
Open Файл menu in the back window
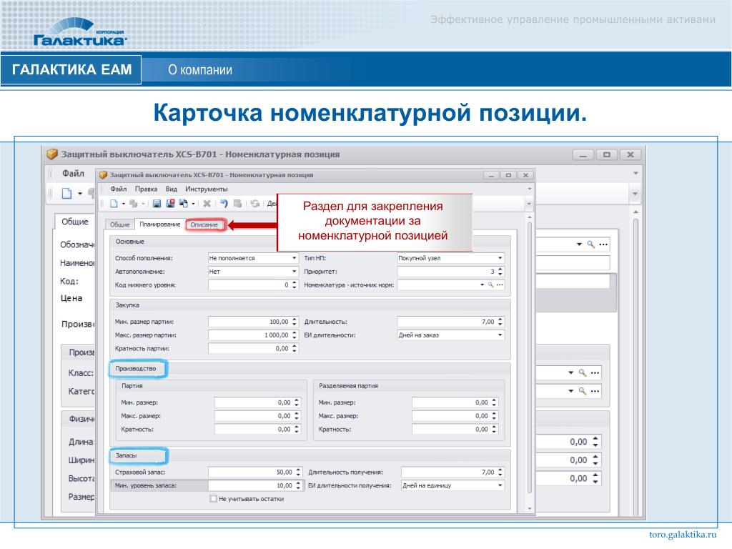click(x=74, y=173)
